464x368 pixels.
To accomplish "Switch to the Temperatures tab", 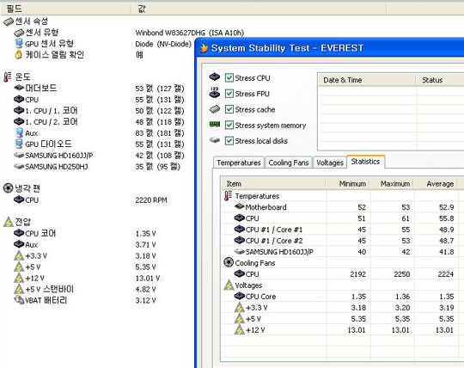I will point(239,163).
